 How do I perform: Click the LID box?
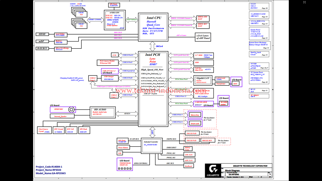(x=120, y=153)
